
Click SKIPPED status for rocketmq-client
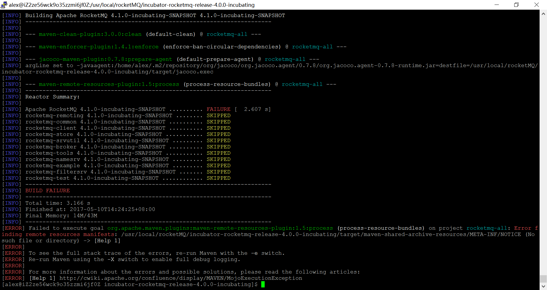[219, 128]
